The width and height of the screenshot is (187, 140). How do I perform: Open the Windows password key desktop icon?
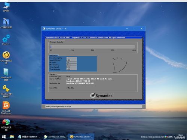click(x=6, y=91)
